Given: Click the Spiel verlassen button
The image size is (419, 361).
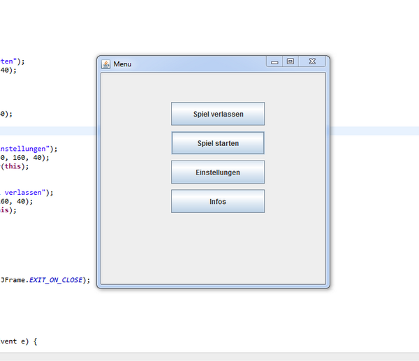Looking at the screenshot, I should coord(218,114).
